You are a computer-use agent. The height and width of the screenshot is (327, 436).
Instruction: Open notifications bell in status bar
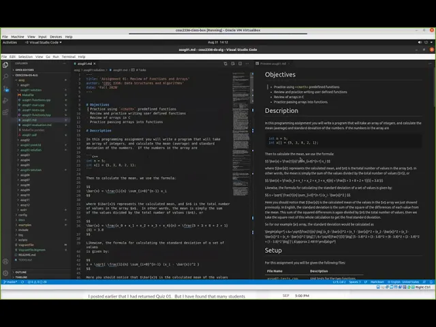point(431,282)
